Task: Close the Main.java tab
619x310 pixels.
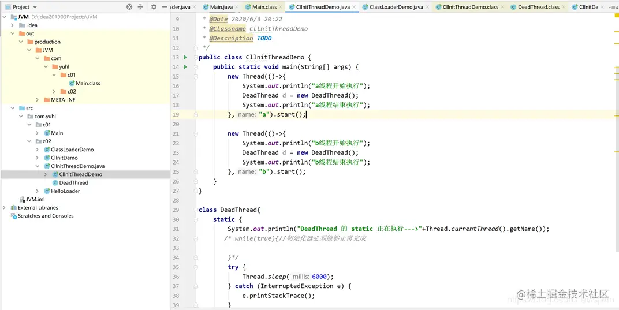Action: 236,7
